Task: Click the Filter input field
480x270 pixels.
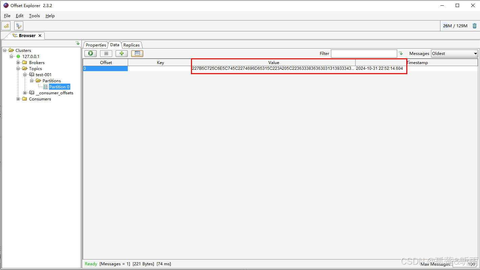Action: [x=364, y=53]
